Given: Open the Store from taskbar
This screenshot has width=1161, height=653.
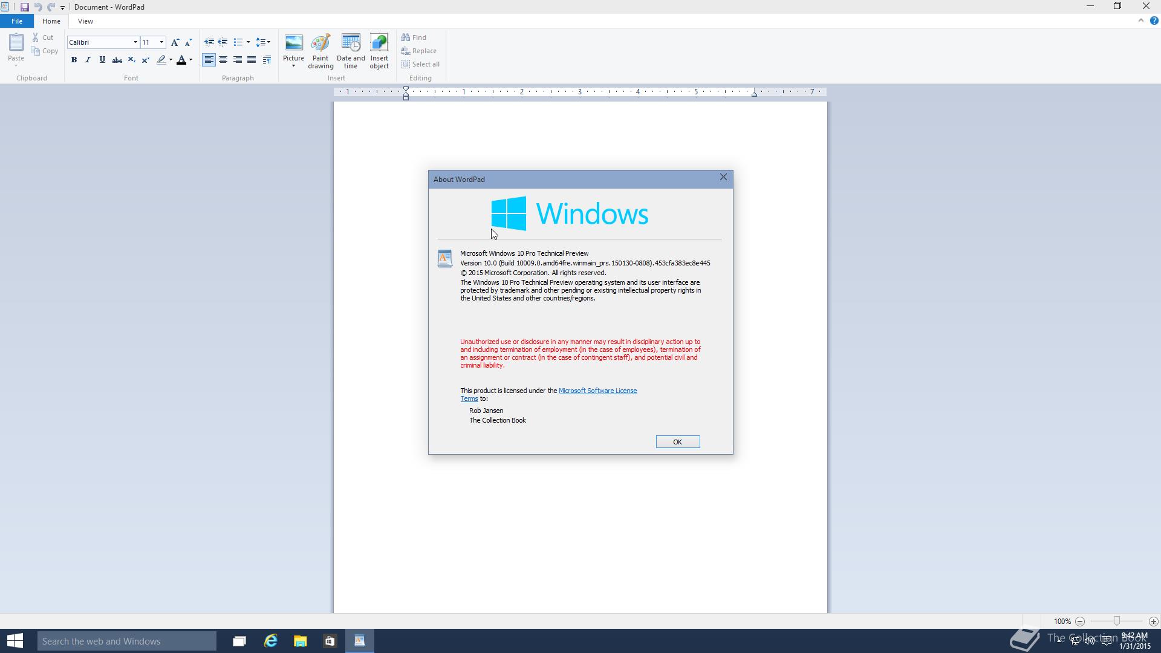Looking at the screenshot, I should click(x=330, y=641).
